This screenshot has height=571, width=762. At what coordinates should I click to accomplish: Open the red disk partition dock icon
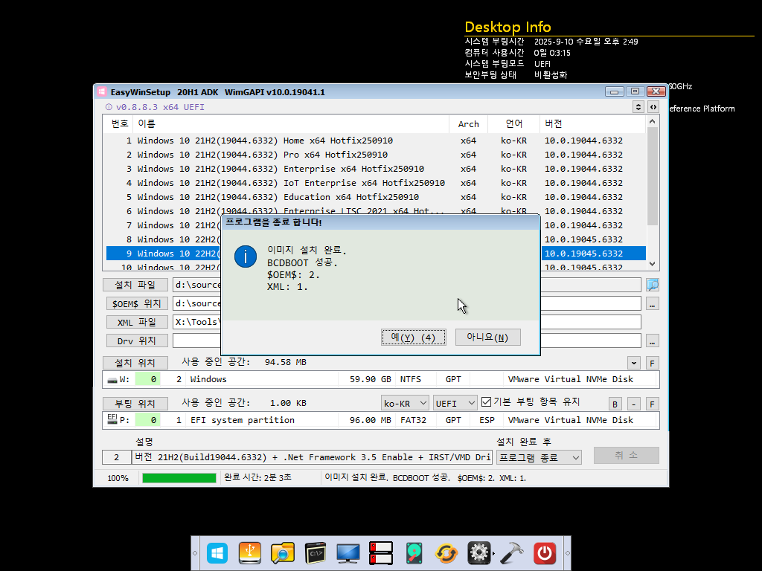[381, 553]
